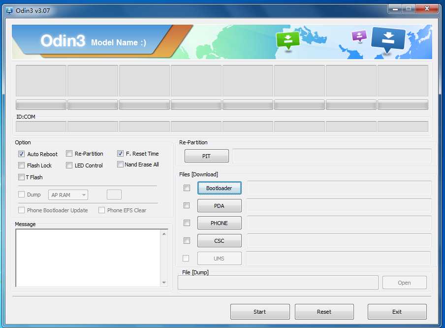Click the PHONE file button
The height and width of the screenshot is (328, 445).
[x=220, y=223]
